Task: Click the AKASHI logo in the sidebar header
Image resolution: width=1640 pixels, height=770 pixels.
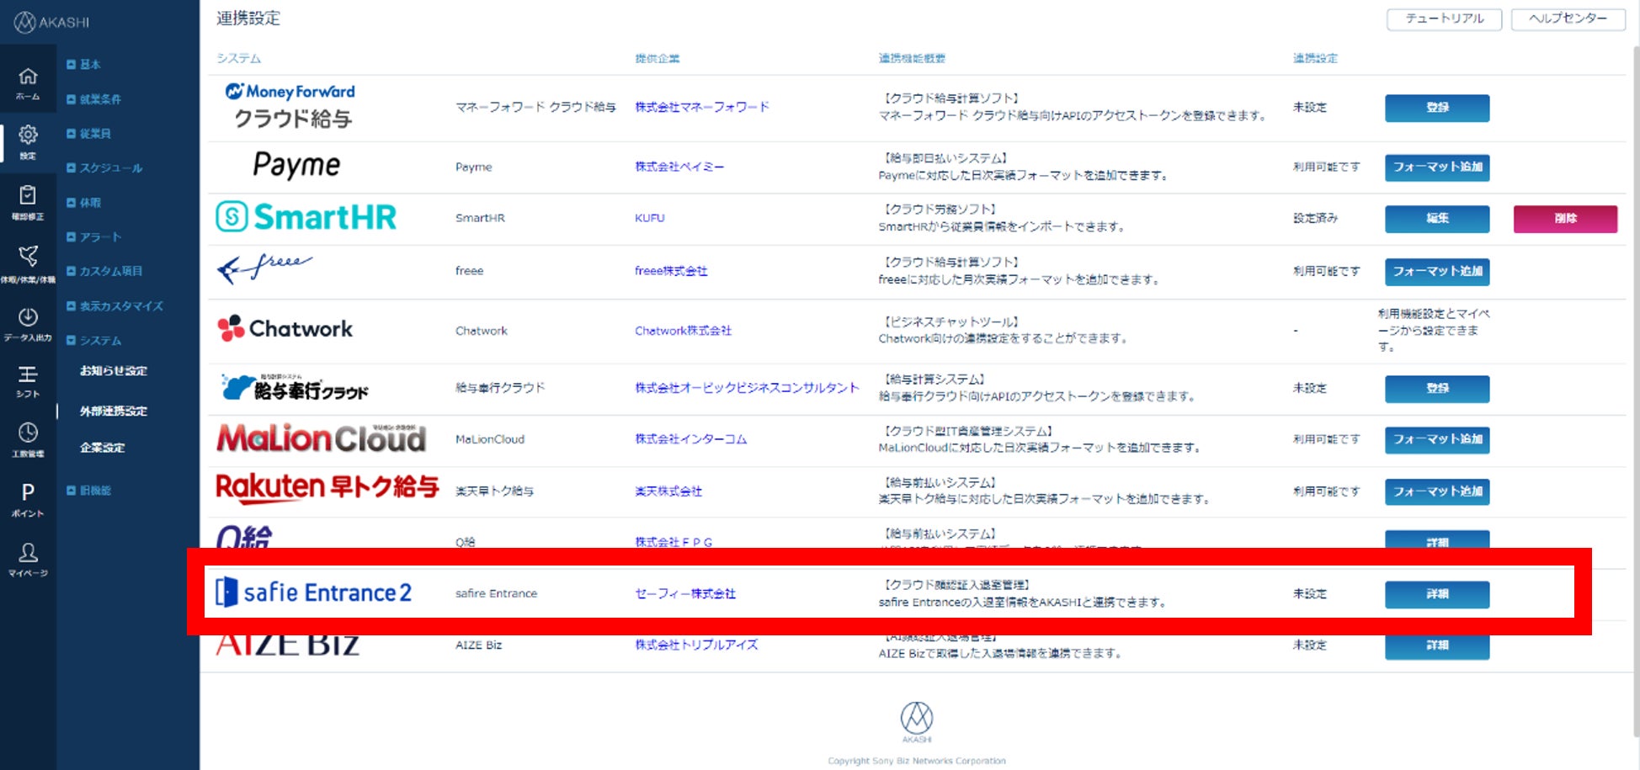Action: (x=51, y=22)
